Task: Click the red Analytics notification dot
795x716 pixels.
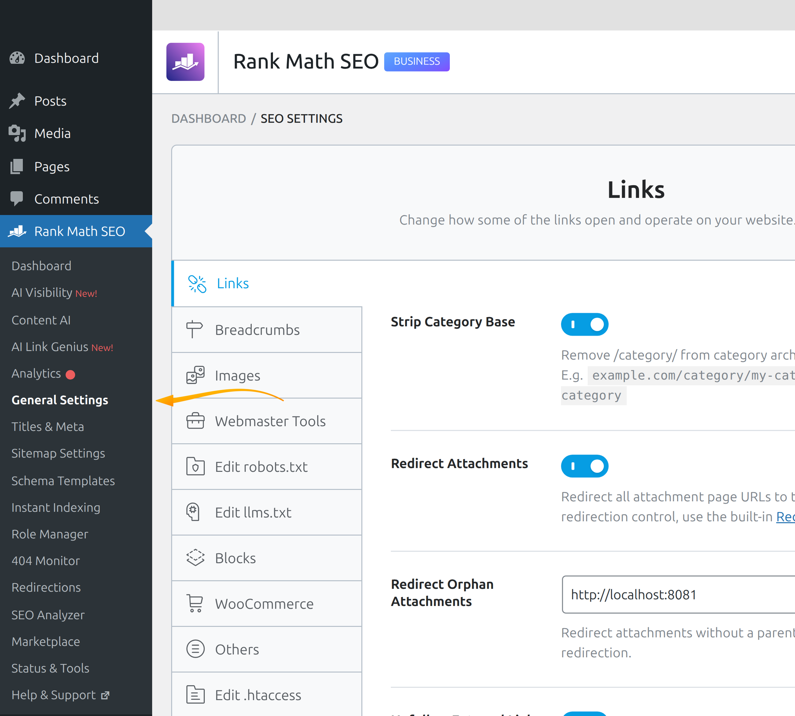Action: click(x=71, y=374)
